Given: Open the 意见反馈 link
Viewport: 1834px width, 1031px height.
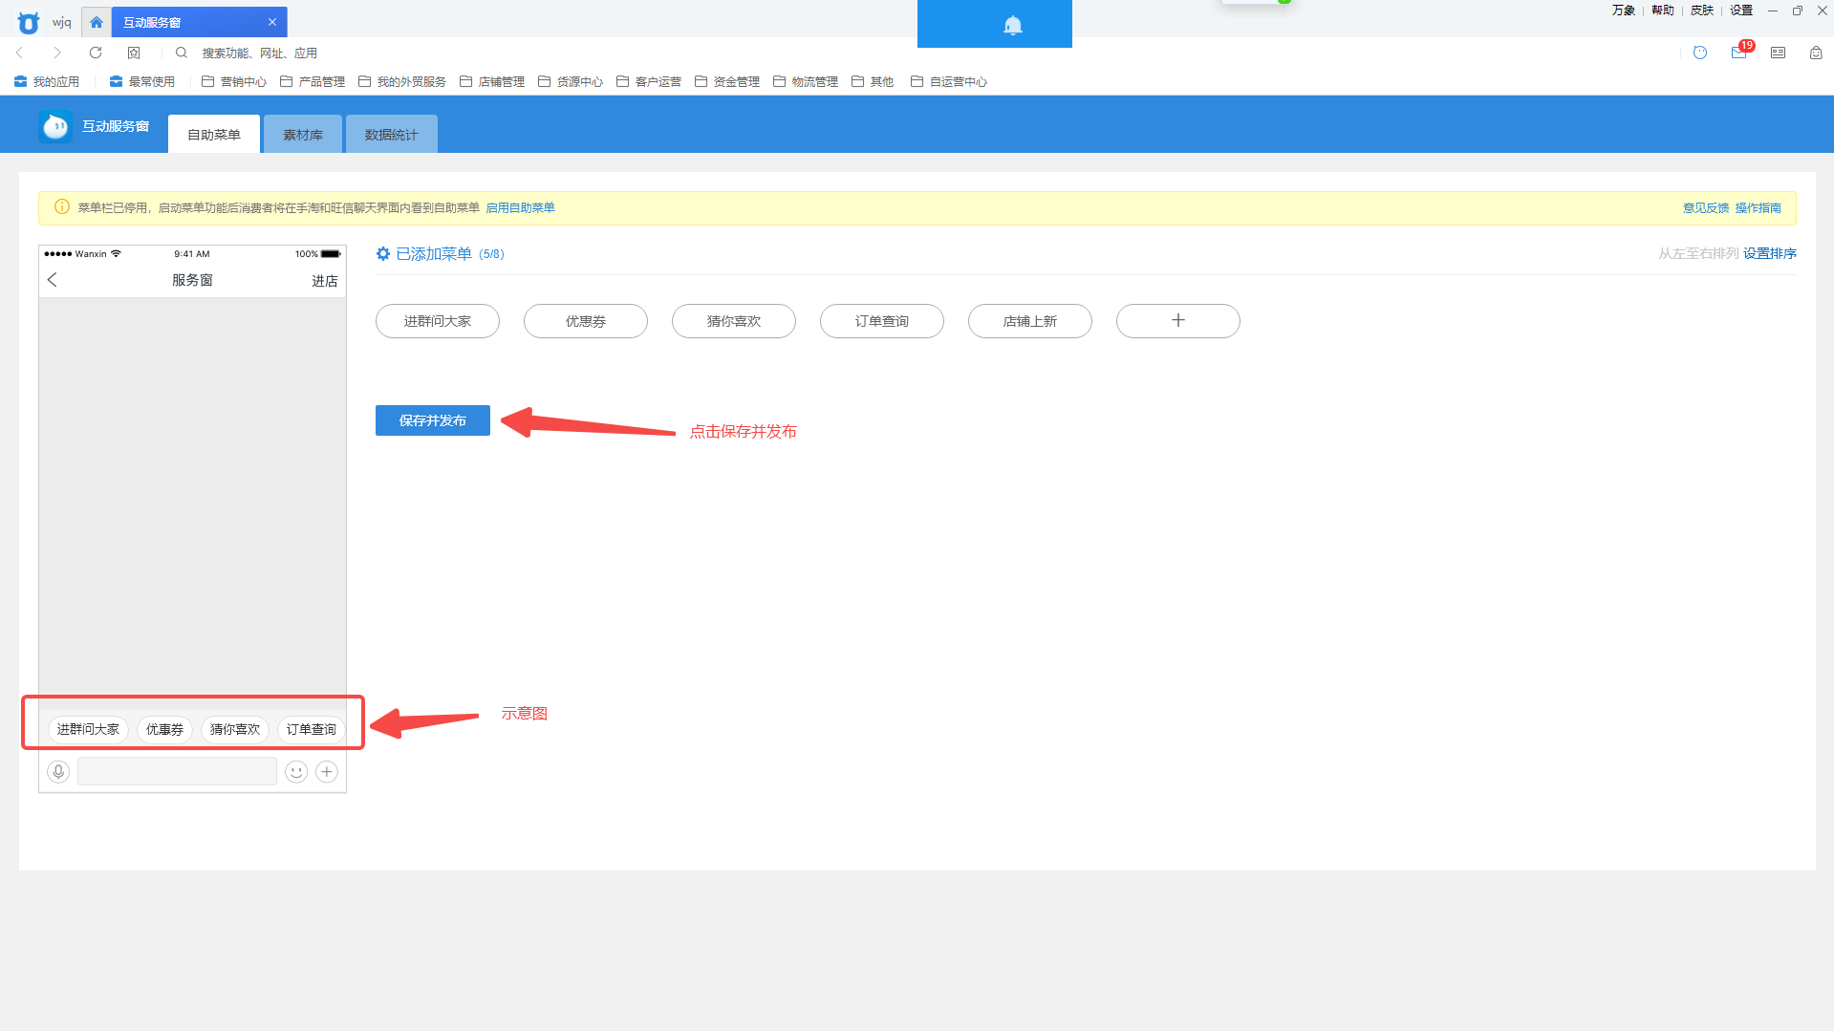Looking at the screenshot, I should [1706, 207].
